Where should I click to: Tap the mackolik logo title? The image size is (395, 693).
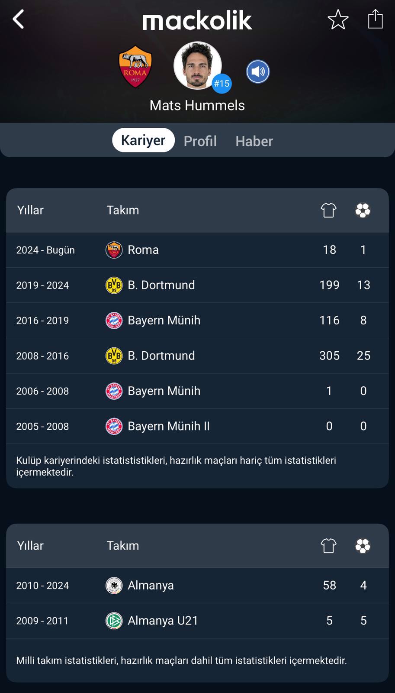pyautogui.click(x=197, y=20)
